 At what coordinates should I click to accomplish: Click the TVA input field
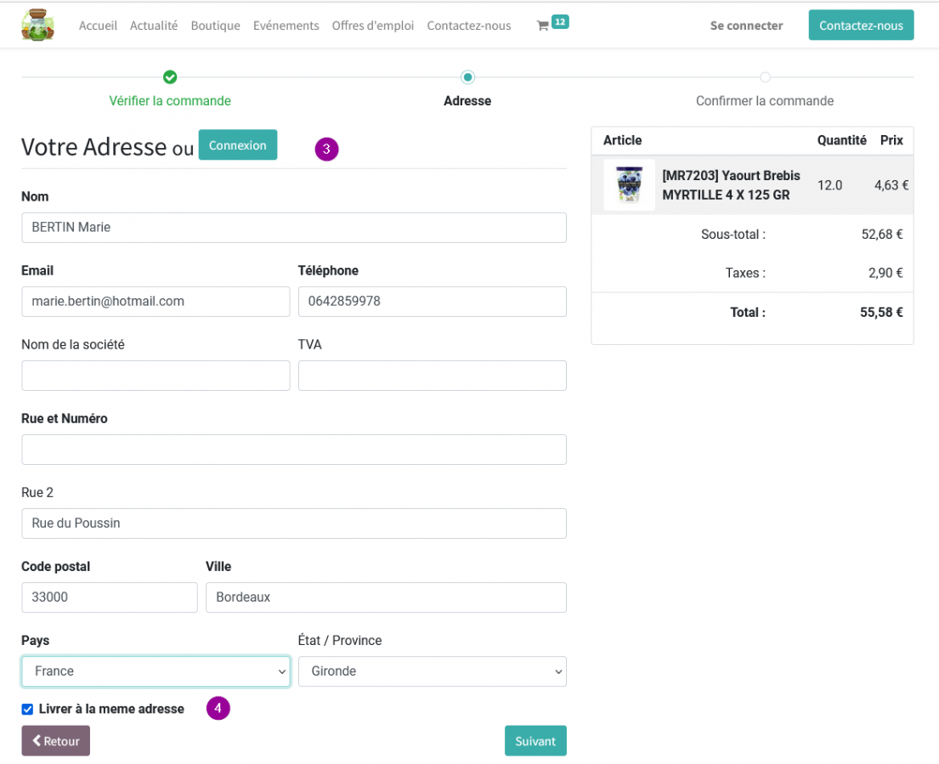(x=433, y=376)
